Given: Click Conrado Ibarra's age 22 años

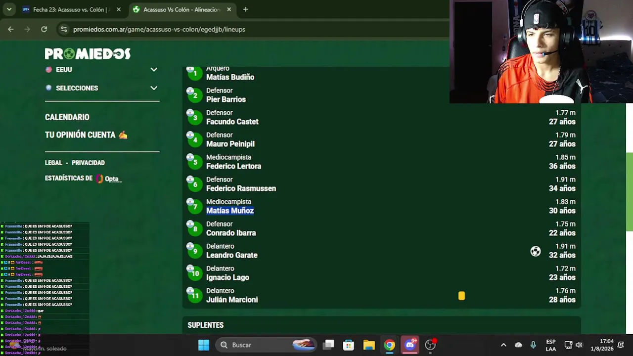Looking at the screenshot, I should click(562, 233).
